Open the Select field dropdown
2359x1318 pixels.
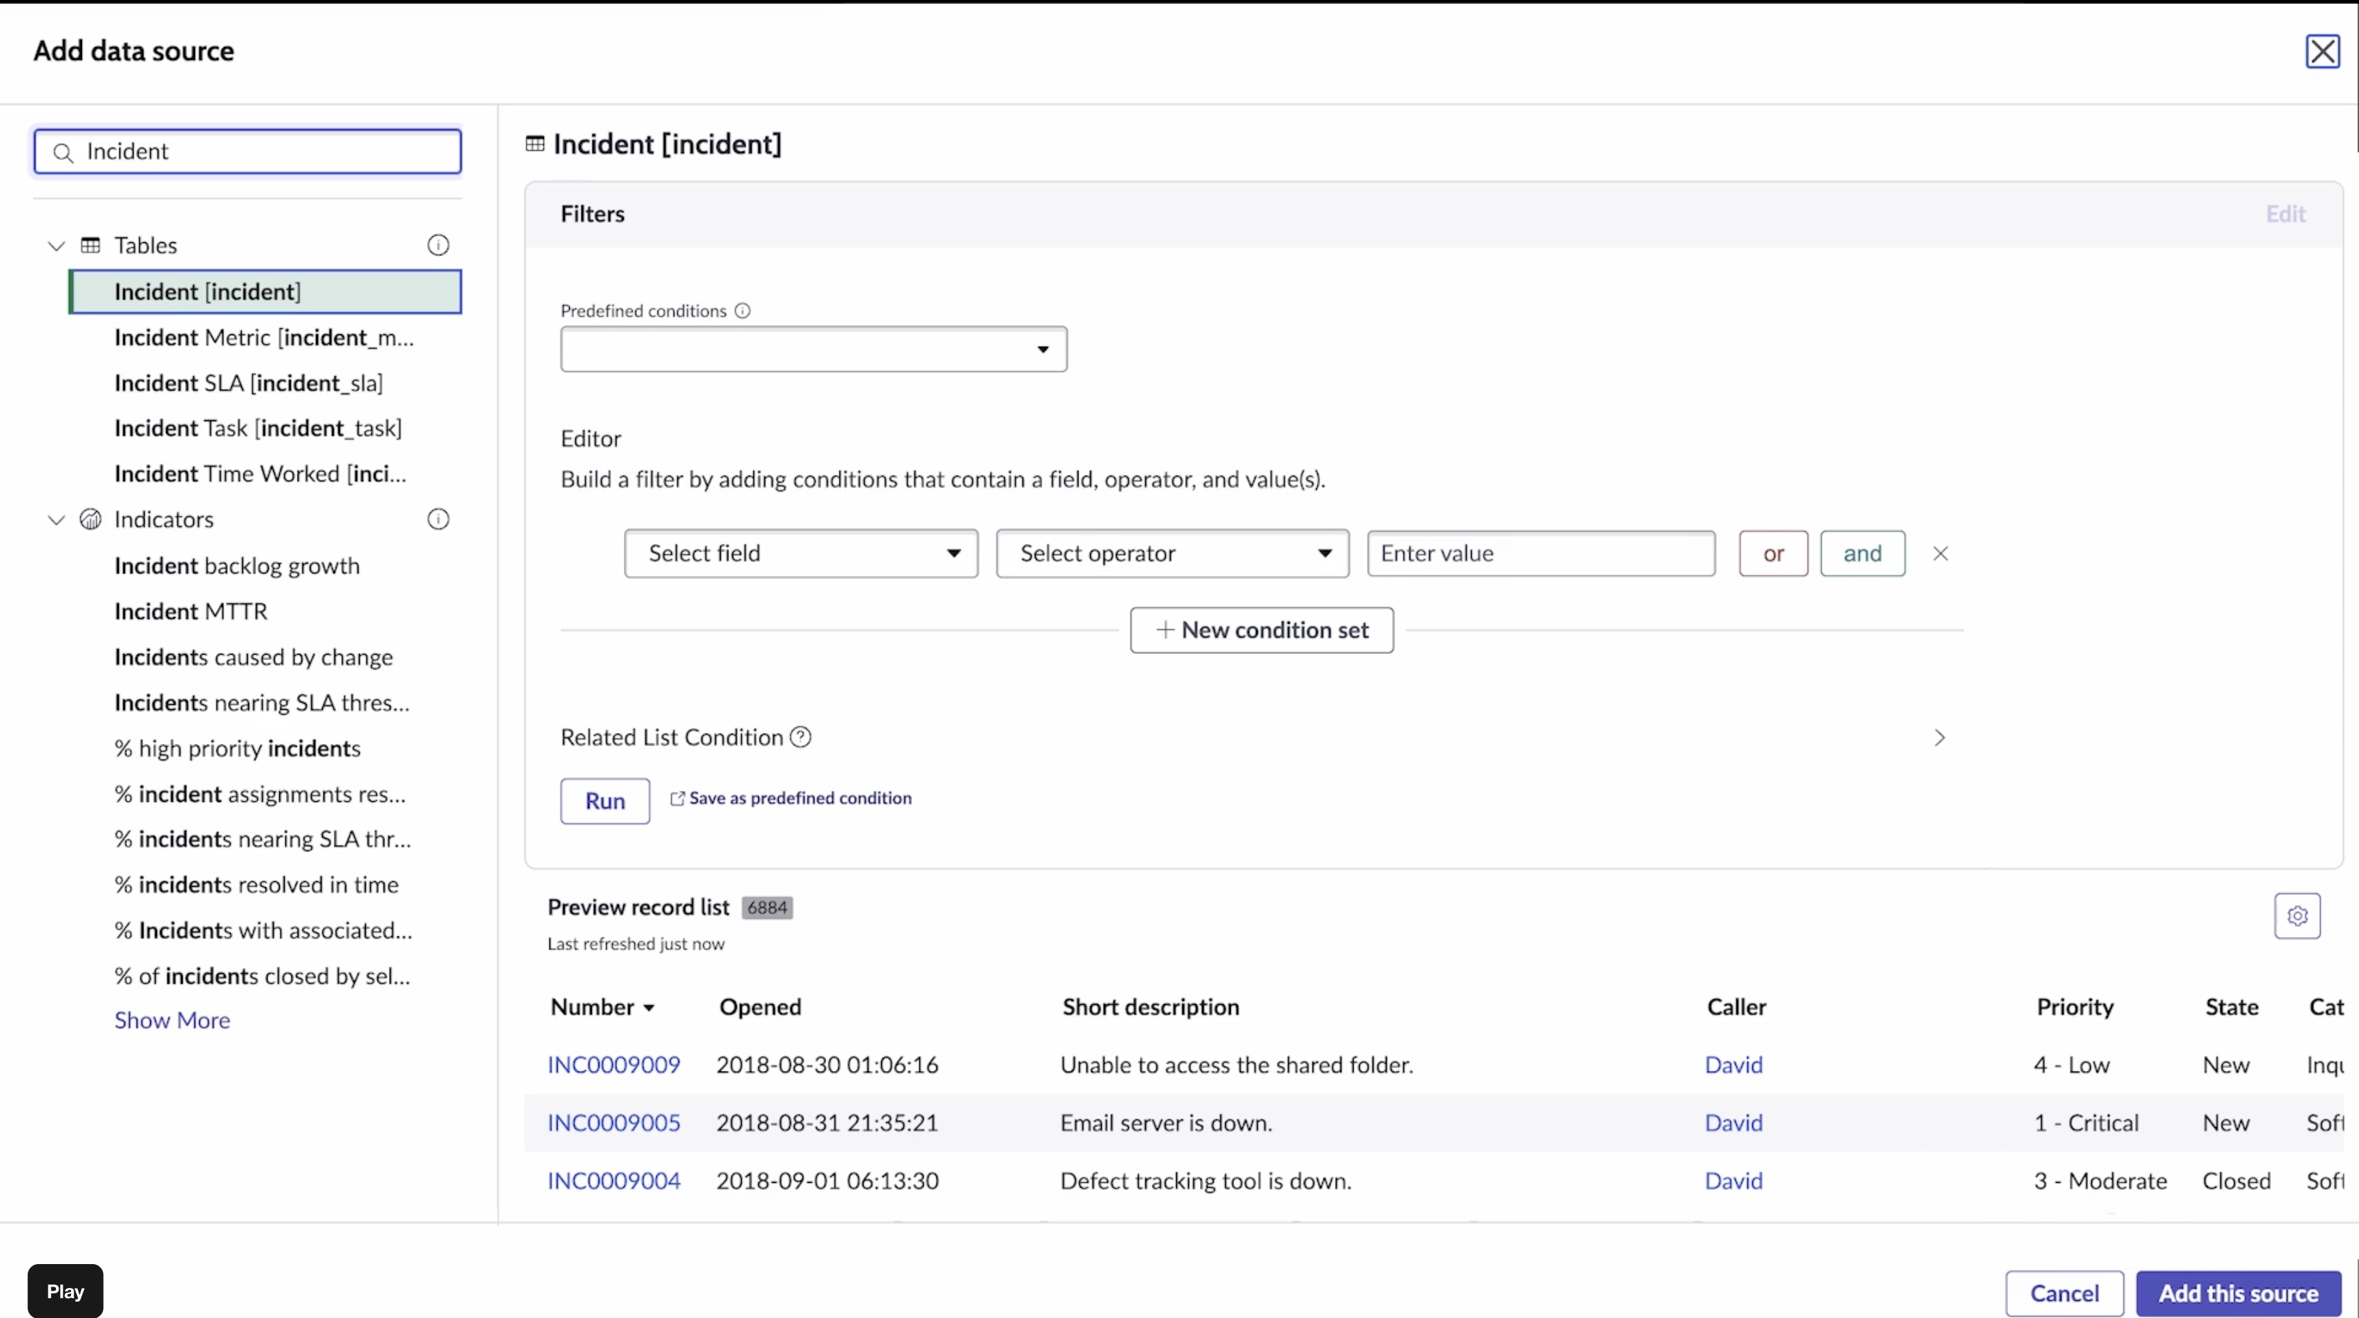(x=801, y=554)
